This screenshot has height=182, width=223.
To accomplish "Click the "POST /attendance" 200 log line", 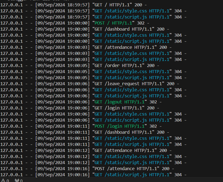I will [x=87, y=169].
